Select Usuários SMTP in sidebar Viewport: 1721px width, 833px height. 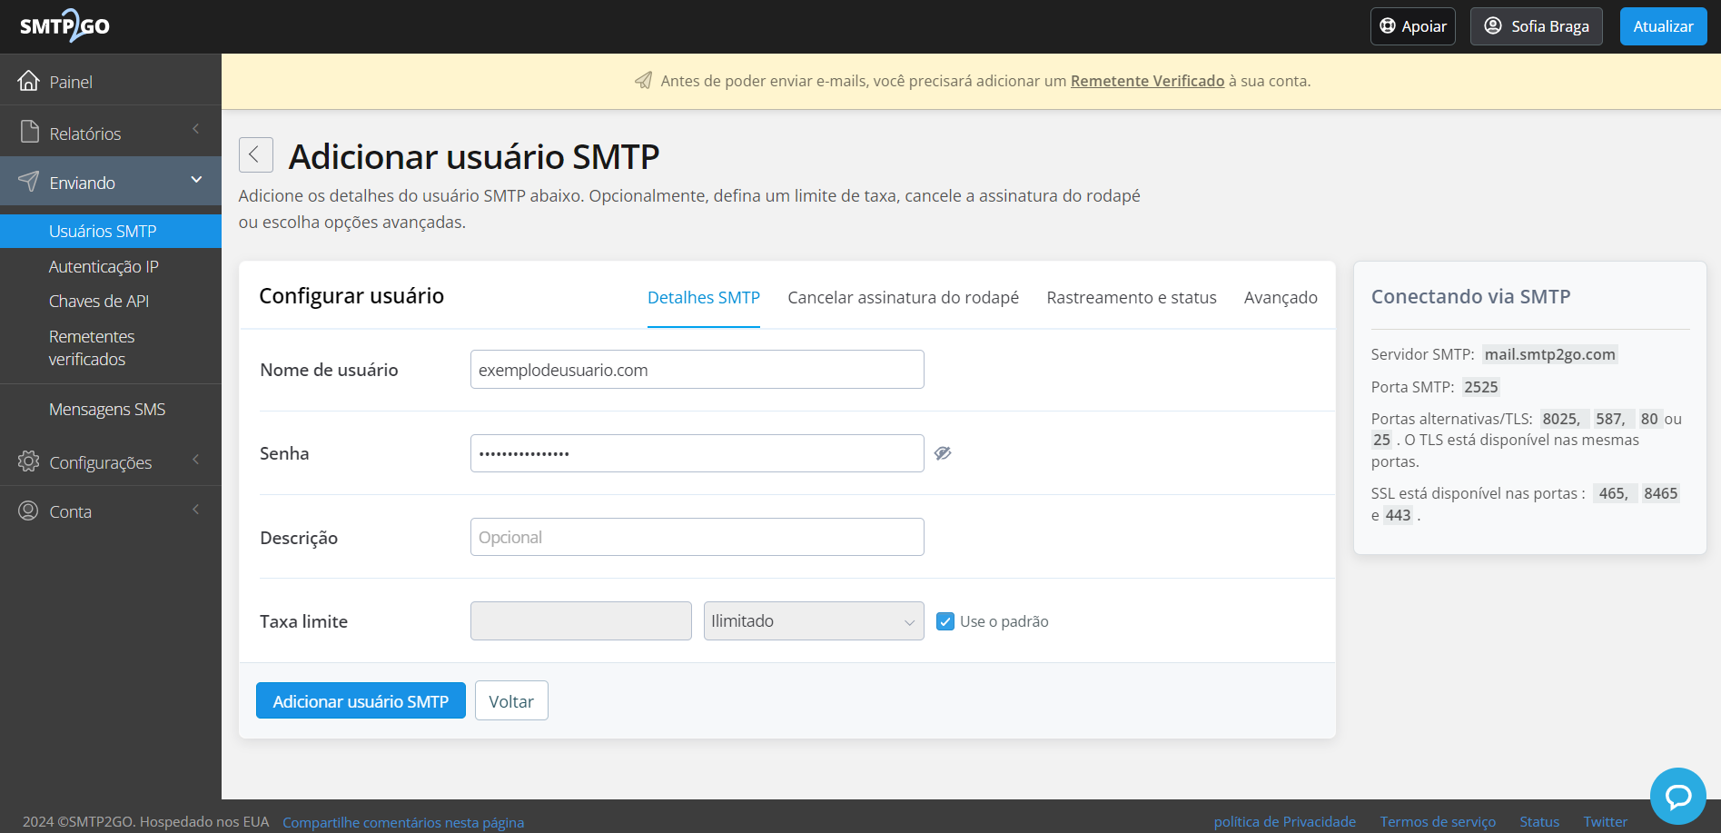click(x=111, y=231)
